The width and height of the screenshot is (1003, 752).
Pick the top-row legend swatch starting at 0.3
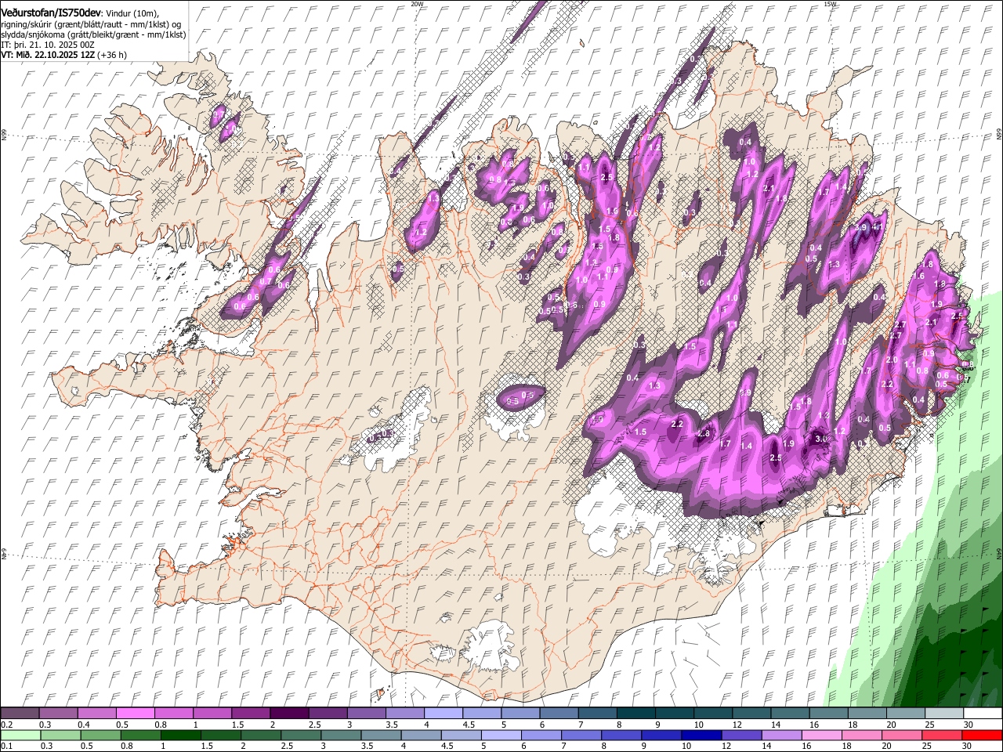coord(58,714)
